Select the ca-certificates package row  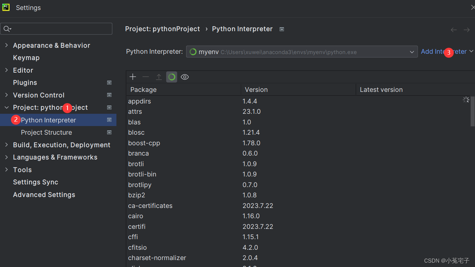click(299, 206)
